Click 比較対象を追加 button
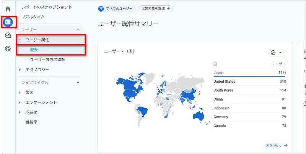 point(155,9)
